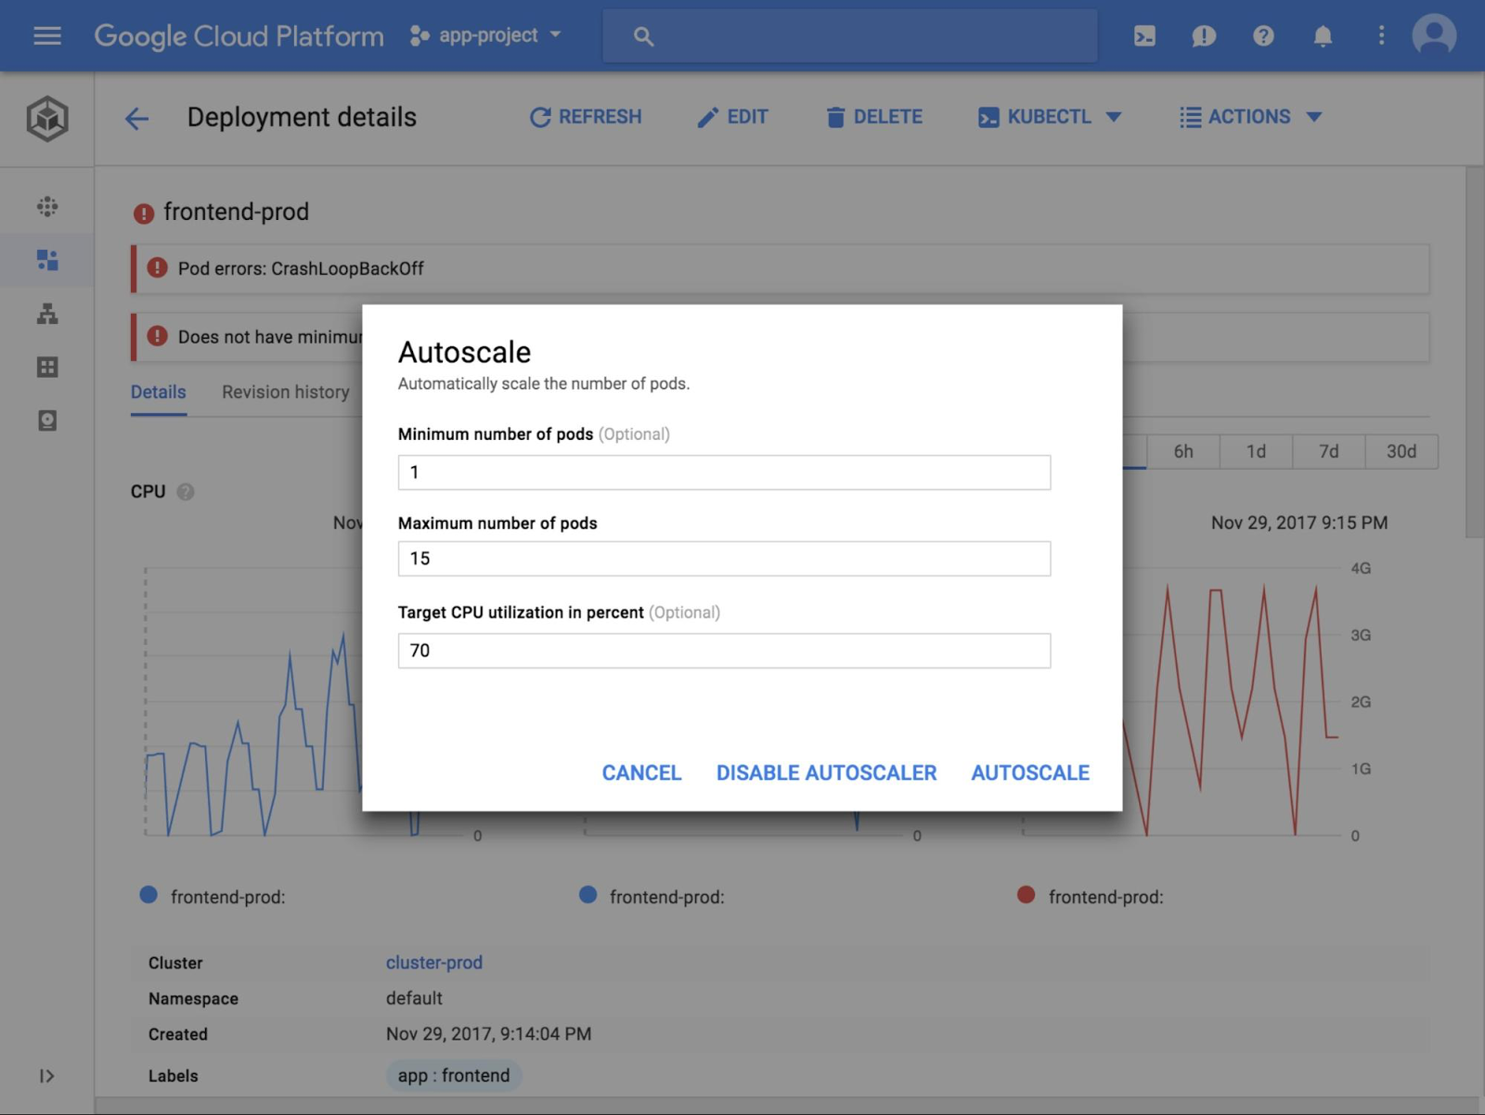Click the red frontend-prod legend dot
The width and height of the screenshot is (1485, 1115).
[x=1026, y=895]
